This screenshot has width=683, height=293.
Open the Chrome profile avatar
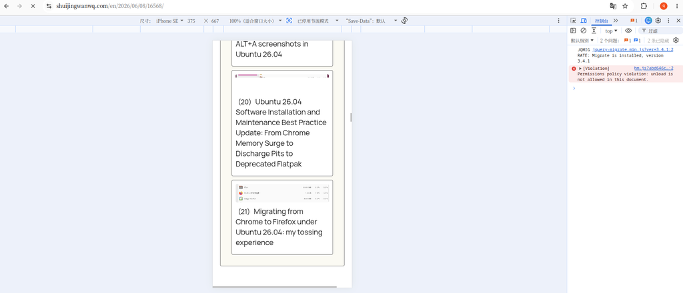(664, 6)
